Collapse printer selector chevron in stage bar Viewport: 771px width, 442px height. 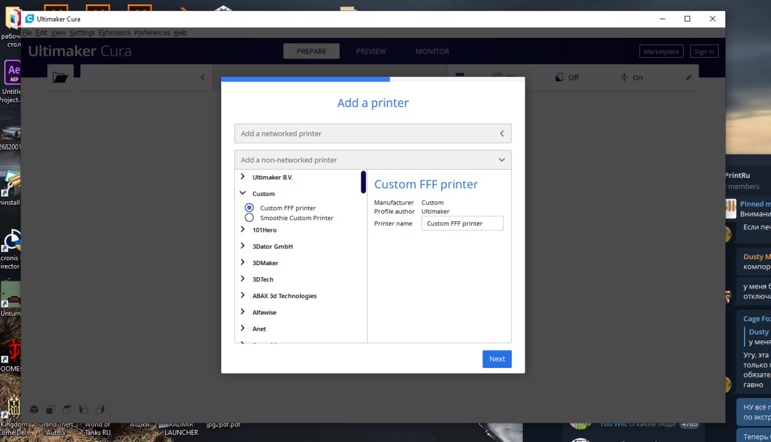pyautogui.click(x=202, y=78)
